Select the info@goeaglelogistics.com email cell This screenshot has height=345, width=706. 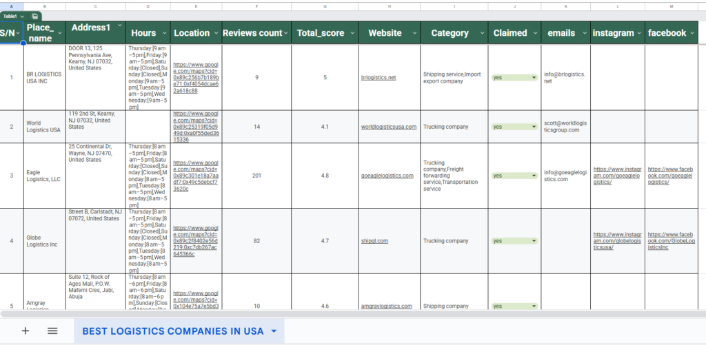coord(565,176)
